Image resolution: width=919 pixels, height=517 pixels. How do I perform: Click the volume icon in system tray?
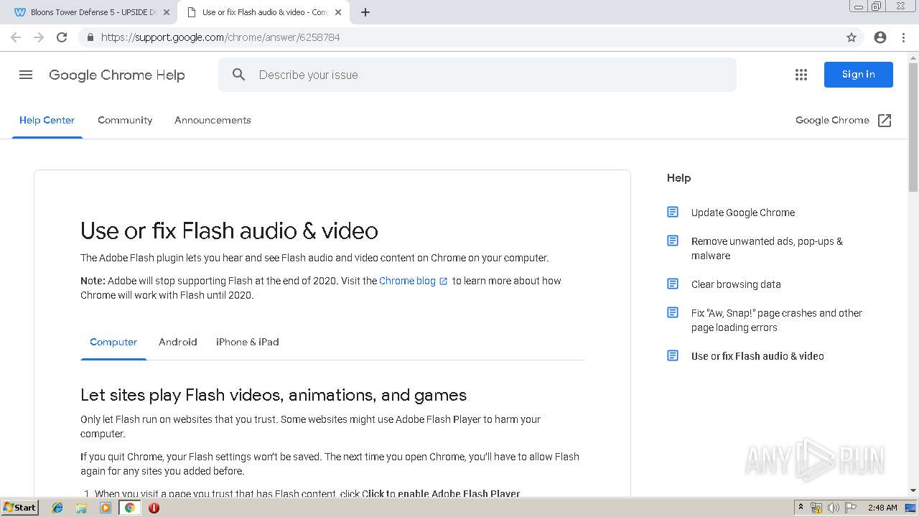(834, 508)
